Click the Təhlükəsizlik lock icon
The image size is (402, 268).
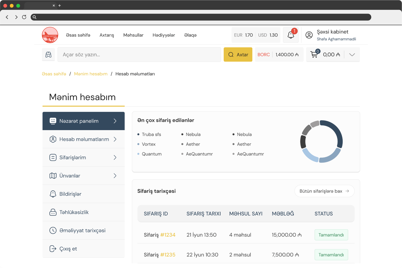pos(53,212)
